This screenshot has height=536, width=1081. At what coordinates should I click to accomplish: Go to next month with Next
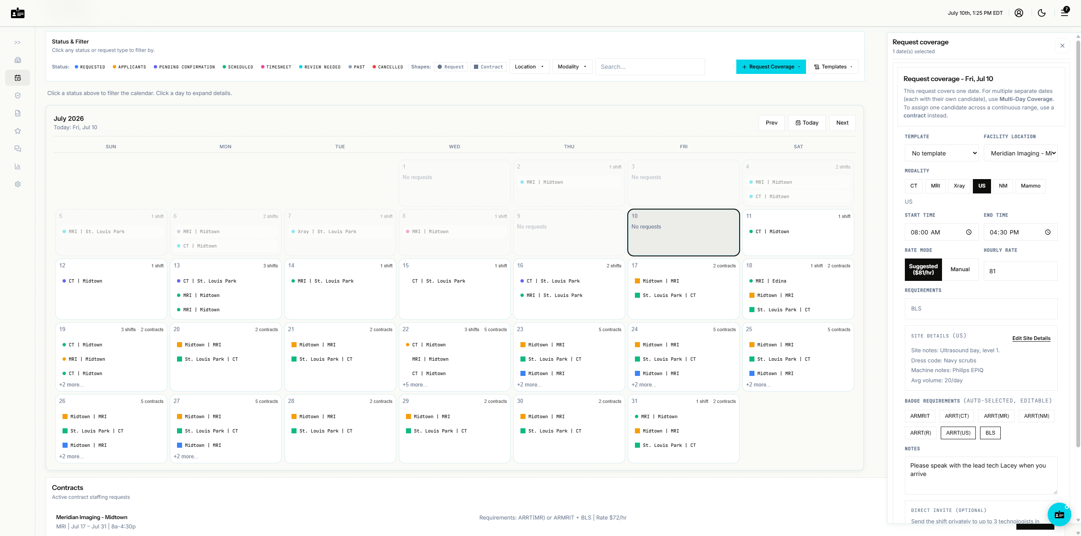[x=842, y=123]
